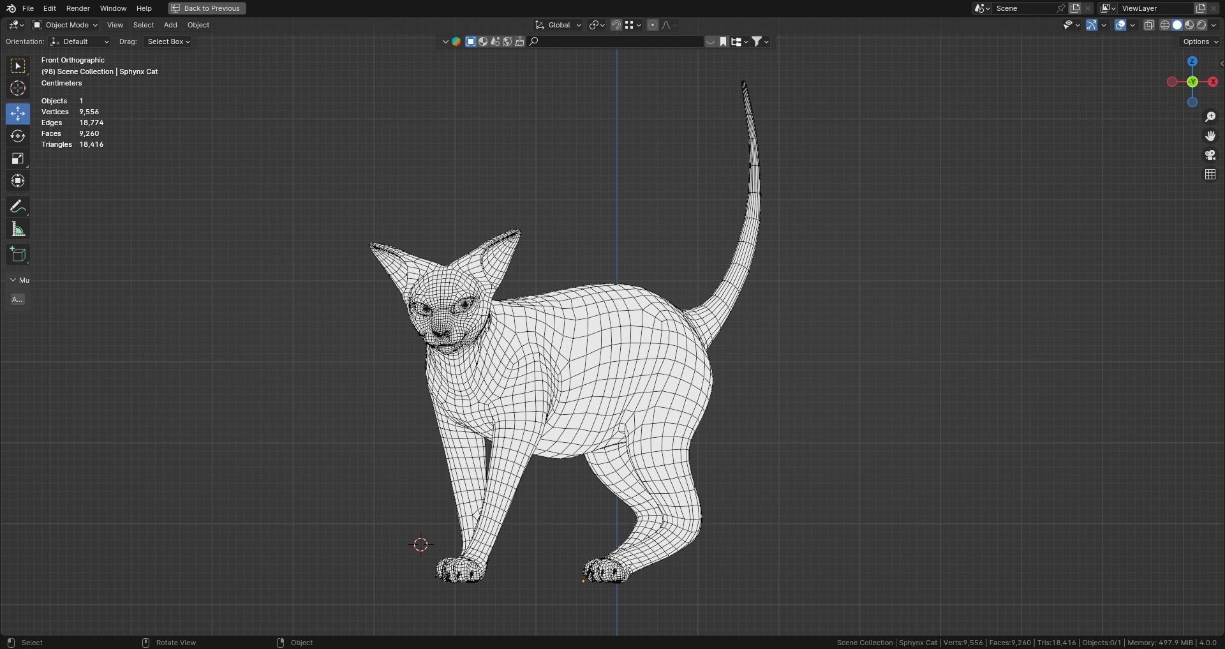Select the Transform tool
The height and width of the screenshot is (649, 1225).
[x=18, y=181]
